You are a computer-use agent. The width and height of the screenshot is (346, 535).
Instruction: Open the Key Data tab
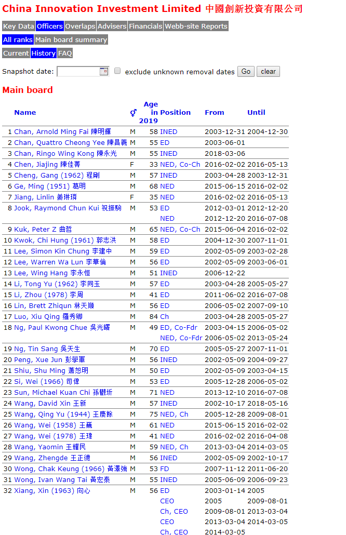(18, 26)
